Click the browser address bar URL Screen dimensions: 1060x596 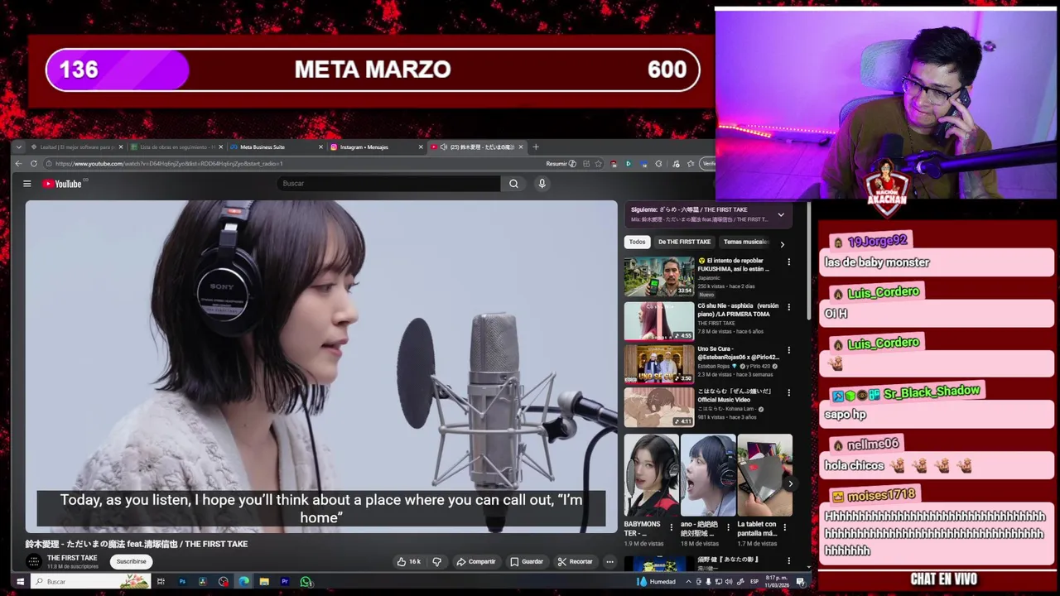pyautogui.click(x=169, y=164)
